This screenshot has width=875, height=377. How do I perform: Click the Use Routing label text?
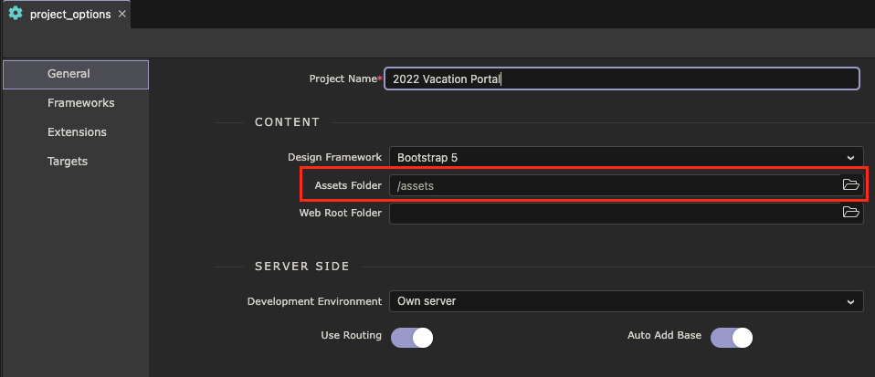tap(351, 336)
